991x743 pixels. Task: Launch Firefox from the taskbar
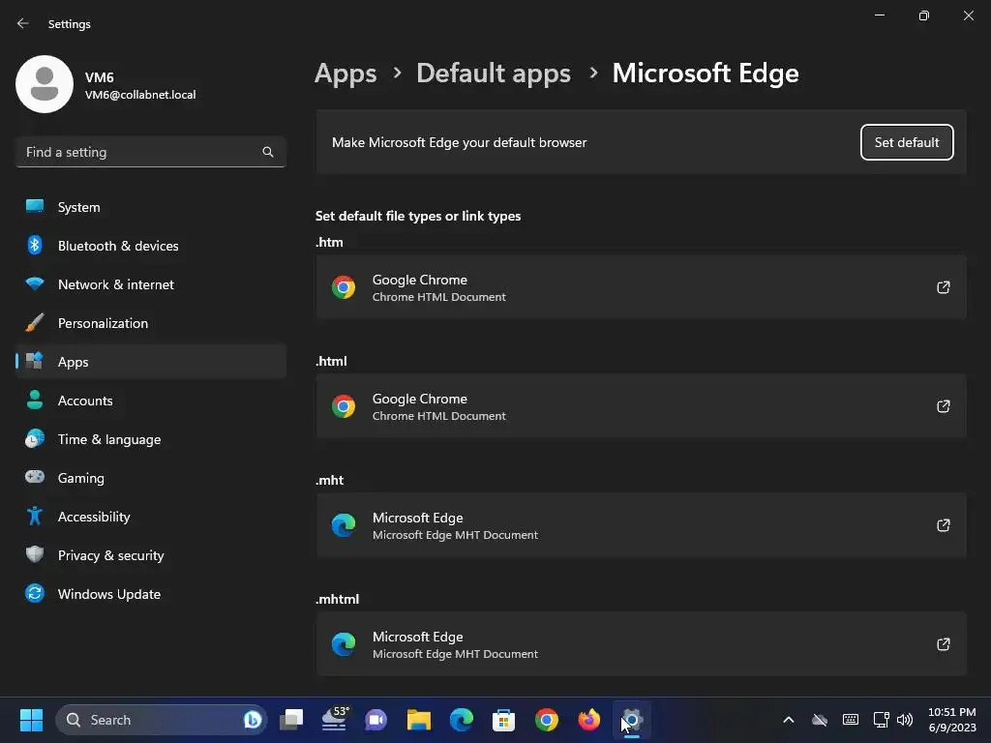[x=589, y=720]
